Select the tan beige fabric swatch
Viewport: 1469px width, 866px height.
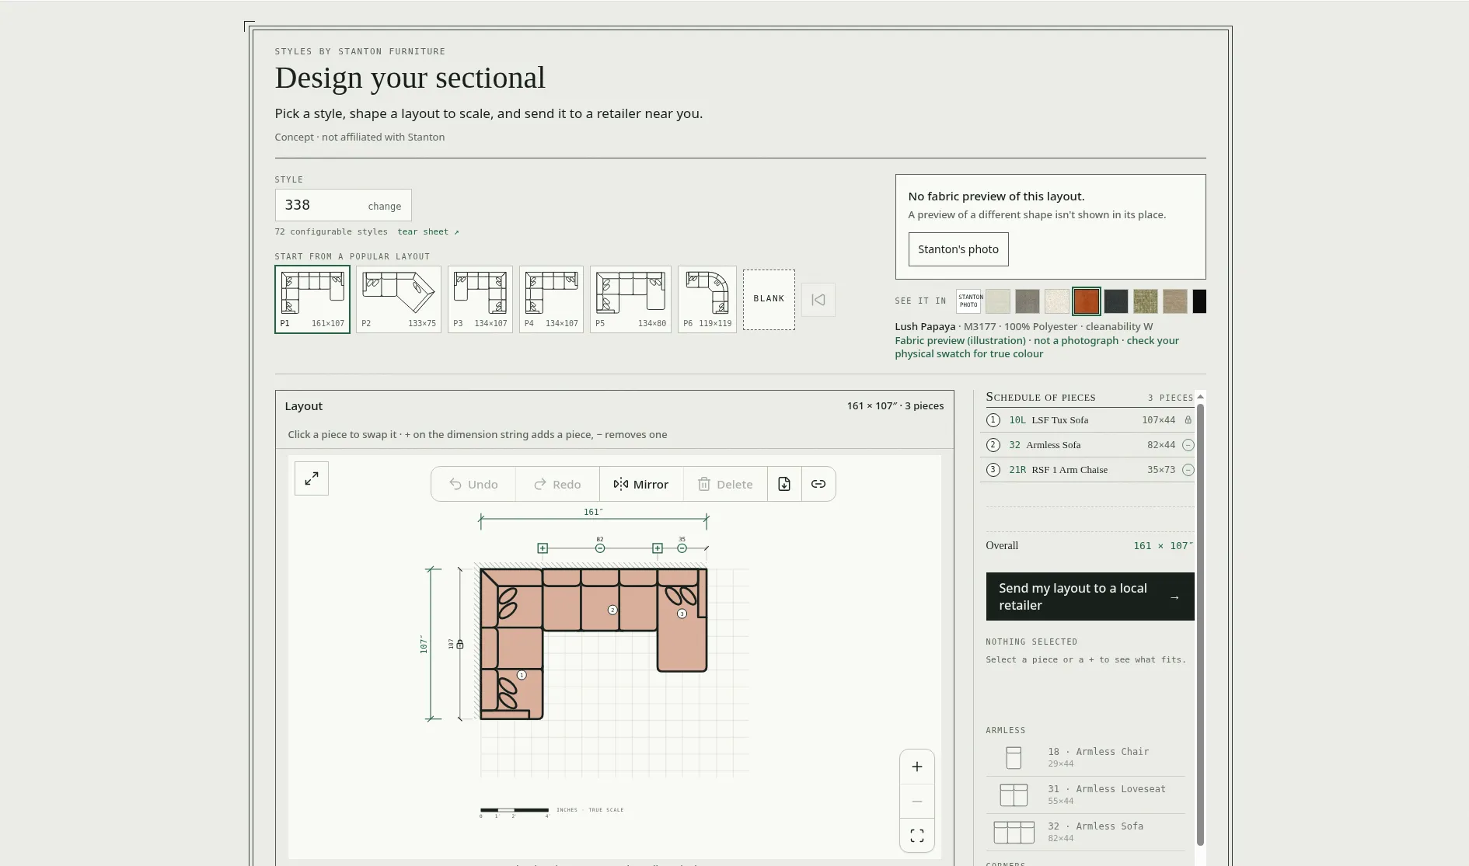click(x=1175, y=301)
